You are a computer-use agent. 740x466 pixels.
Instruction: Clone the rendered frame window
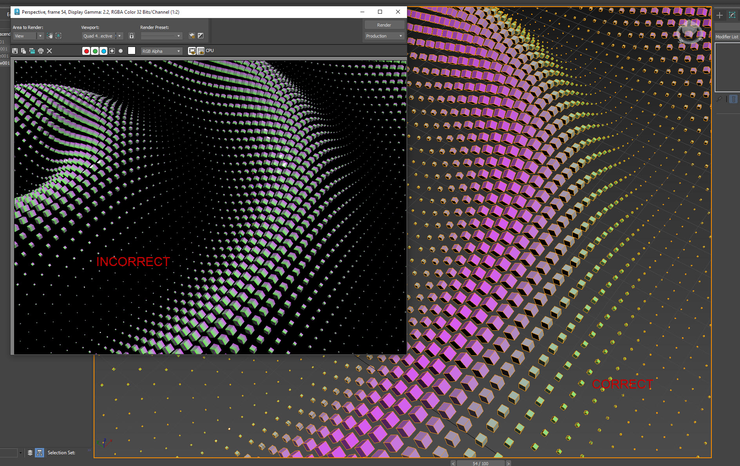tap(32, 51)
